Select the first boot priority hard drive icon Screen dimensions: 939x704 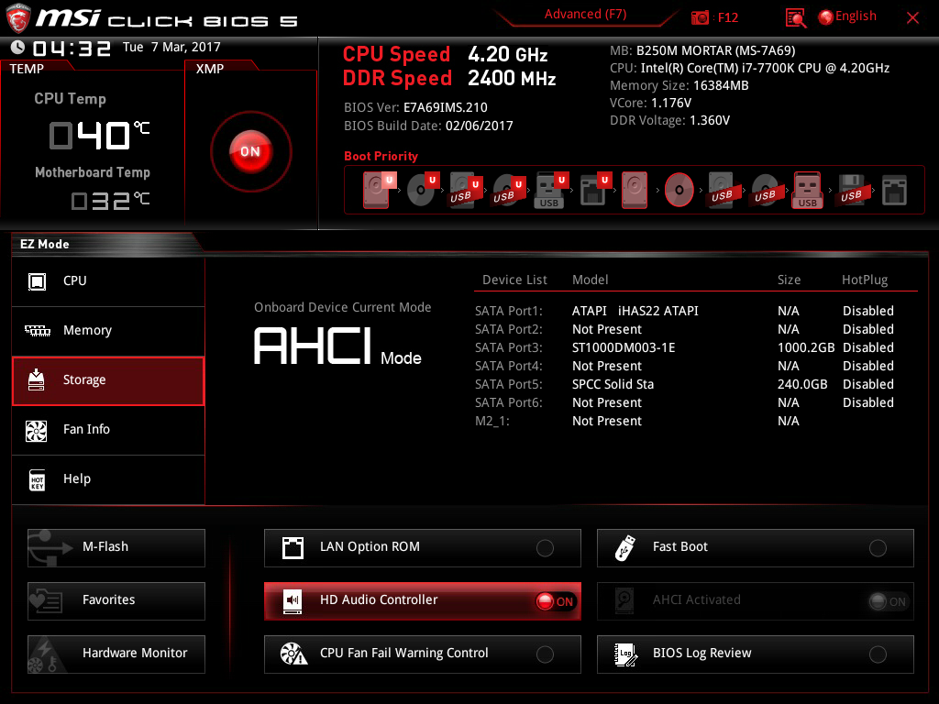point(377,190)
